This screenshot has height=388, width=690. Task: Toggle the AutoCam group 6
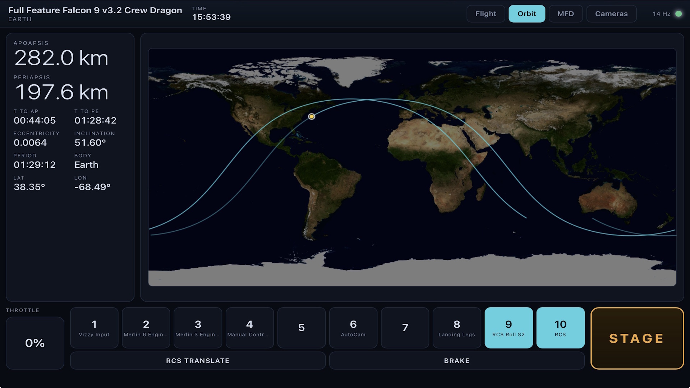click(x=353, y=328)
